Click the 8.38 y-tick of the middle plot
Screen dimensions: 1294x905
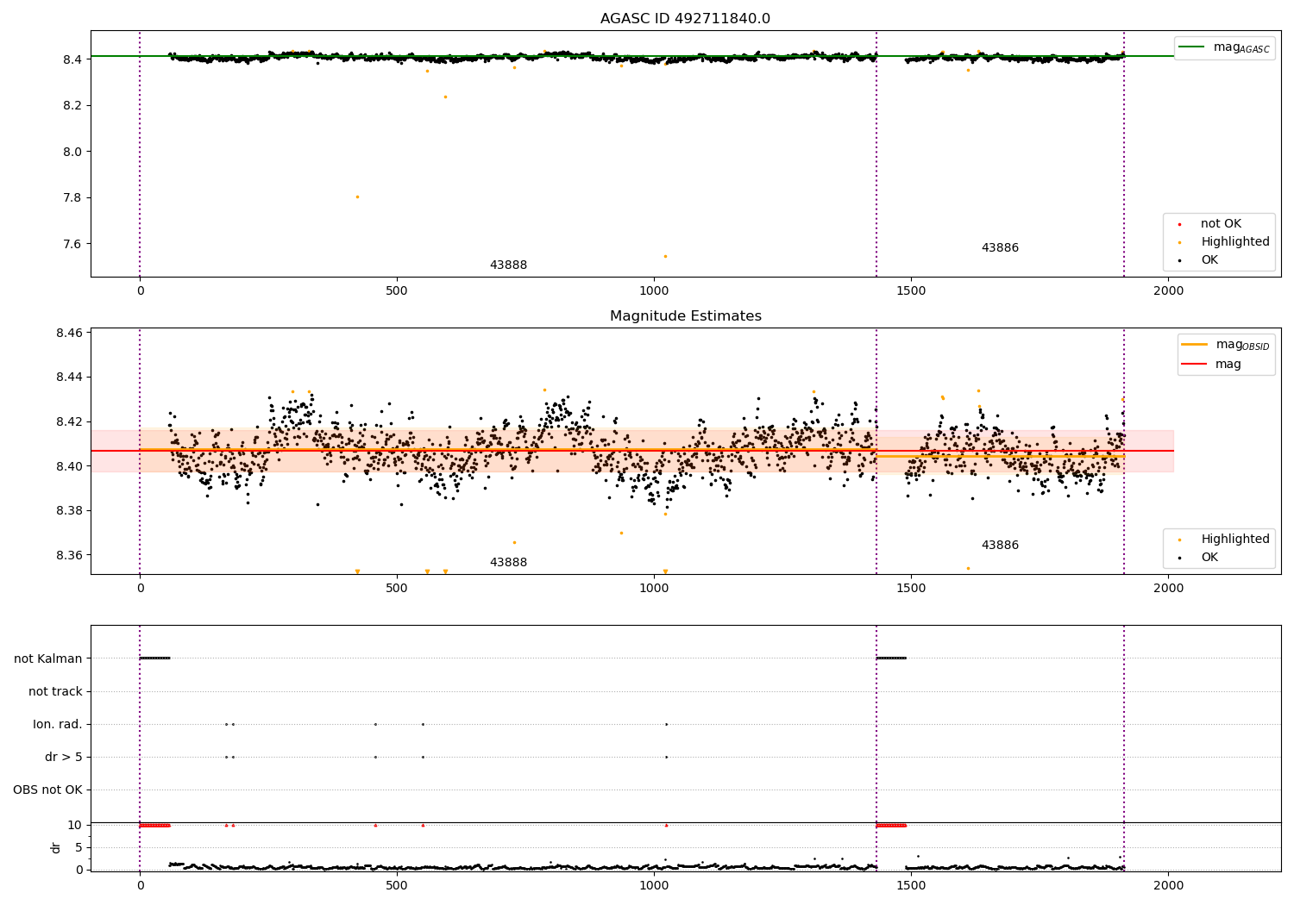[x=69, y=510]
